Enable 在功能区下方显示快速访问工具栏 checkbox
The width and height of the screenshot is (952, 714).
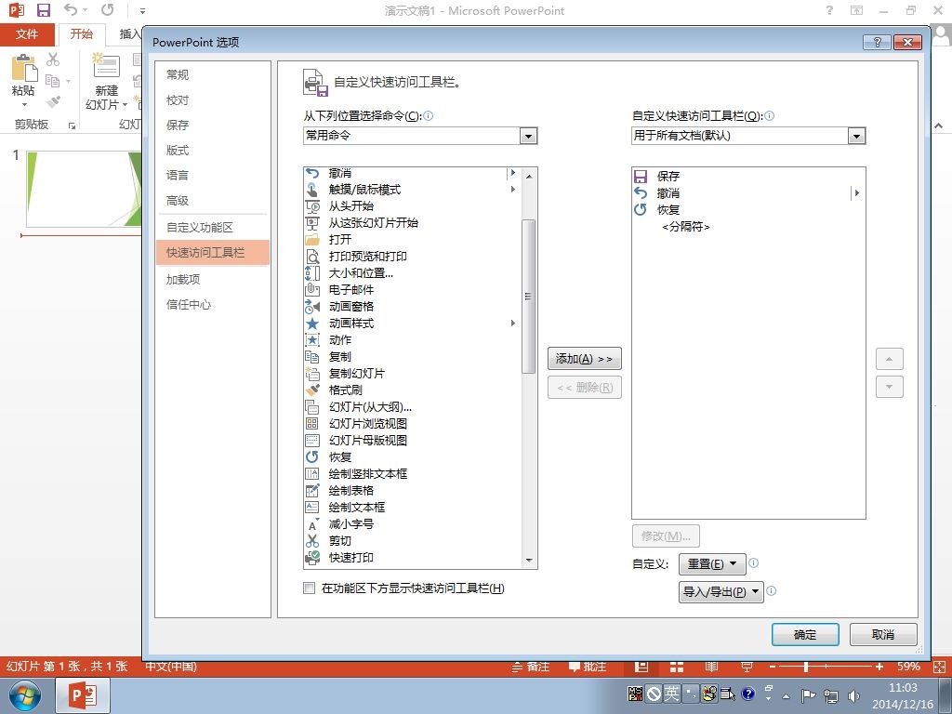point(309,588)
